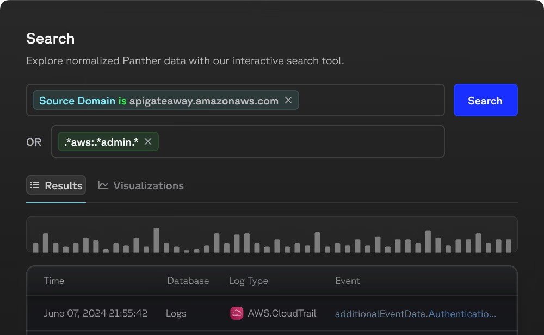
Task: Click the Database column header
Action: click(188, 281)
